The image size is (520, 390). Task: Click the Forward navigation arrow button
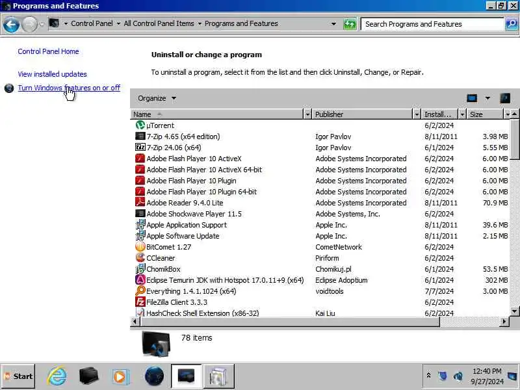tap(29, 25)
